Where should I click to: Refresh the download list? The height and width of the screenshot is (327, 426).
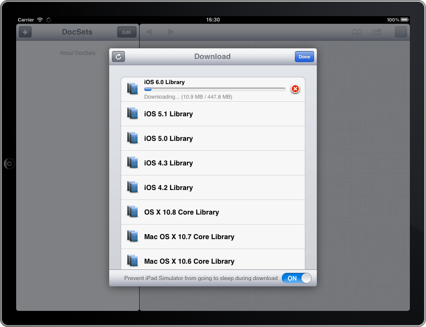[x=118, y=57]
